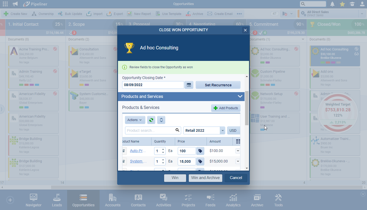The image size is (367, 210).
Task: Open the column chooser grid icon
Action: click(x=238, y=141)
